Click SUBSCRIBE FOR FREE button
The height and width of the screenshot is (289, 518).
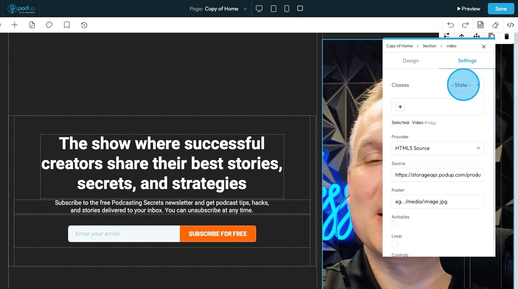pos(218,234)
